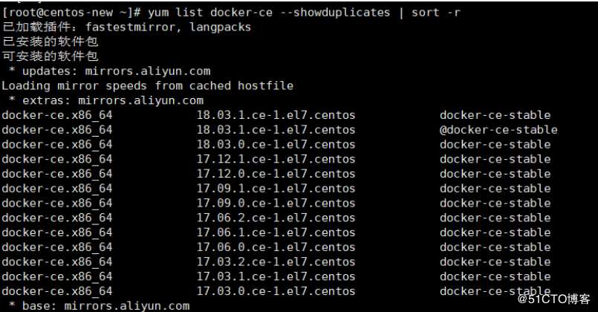Image resolution: width=598 pixels, height=312 pixels.
Task: Click Loading mirror speeds from cached hostfile
Action: pyautogui.click(x=148, y=86)
